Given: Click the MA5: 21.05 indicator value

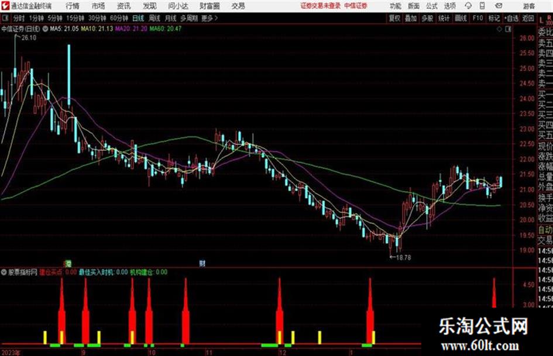Looking at the screenshot, I should pos(64,29).
